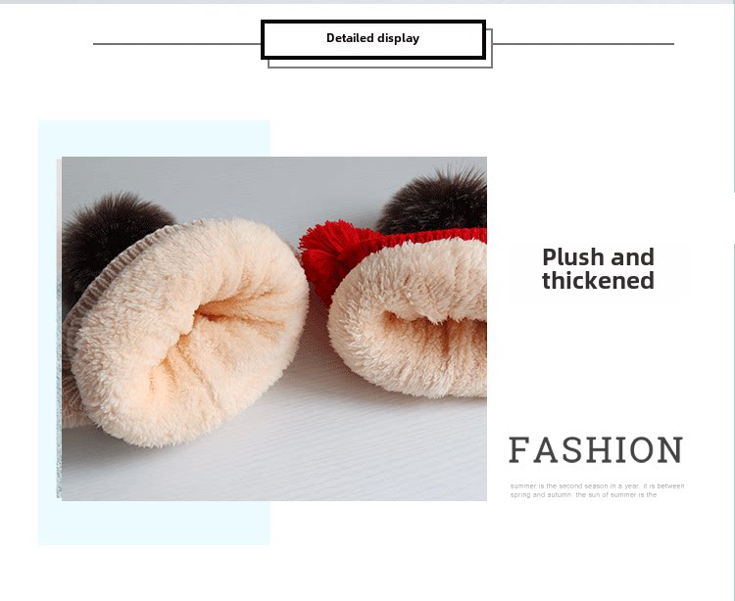Select the "Plush and thickened" heading
This screenshot has height=601, width=735.
pyautogui.click(x=598, y=268)
